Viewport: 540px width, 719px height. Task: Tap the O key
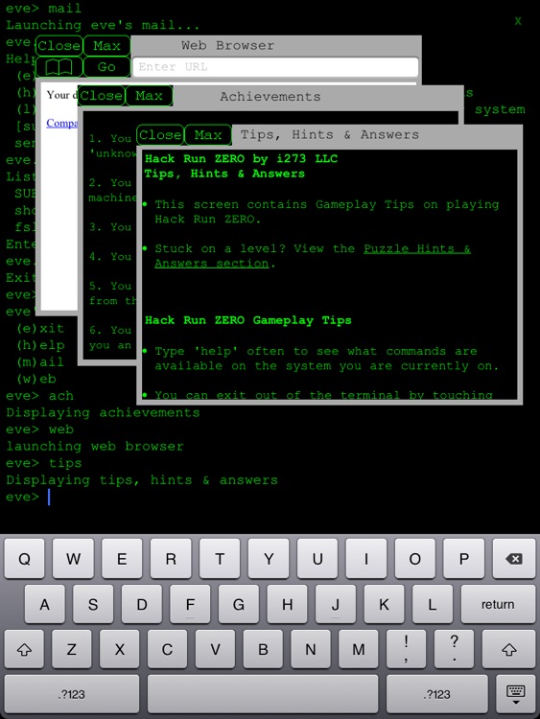pyautogui.click(x=415, y=559)
